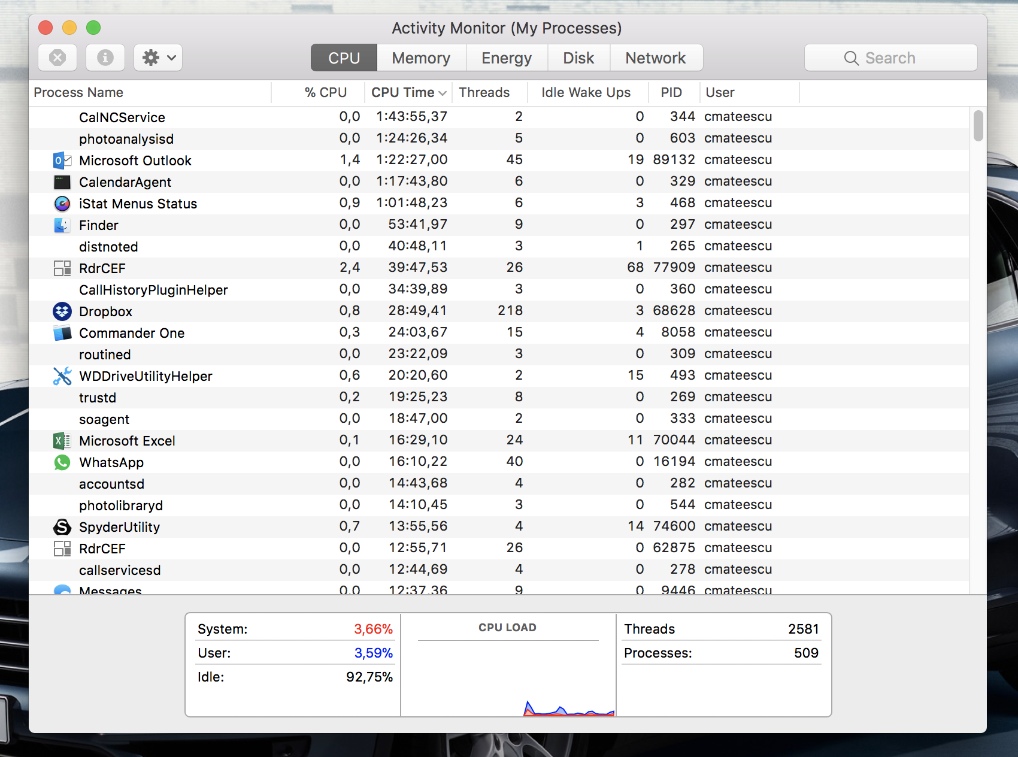Click the 2,4 % CPU value
The image size is (1018, 757).
pos(350,268)
